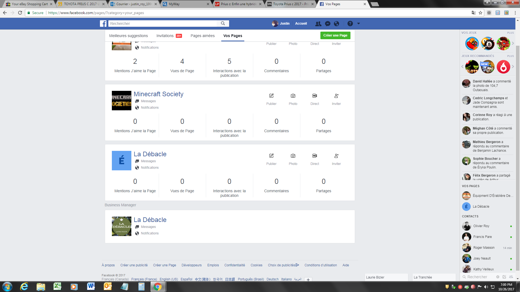Click Créer une Page green button
520x292 pixels.
(335, 35)
